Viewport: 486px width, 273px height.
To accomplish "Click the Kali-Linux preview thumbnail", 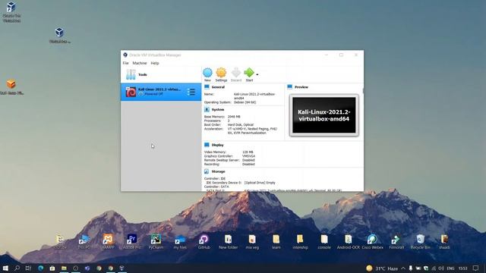I will point(324,115).
